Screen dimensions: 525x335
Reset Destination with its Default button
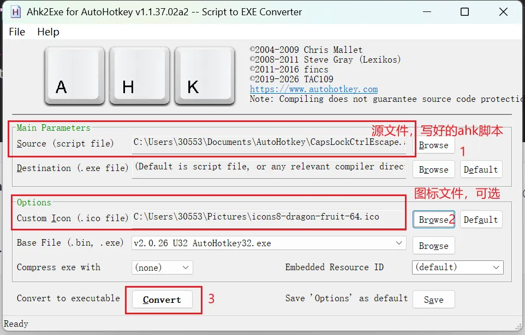(x=481, y=169)
